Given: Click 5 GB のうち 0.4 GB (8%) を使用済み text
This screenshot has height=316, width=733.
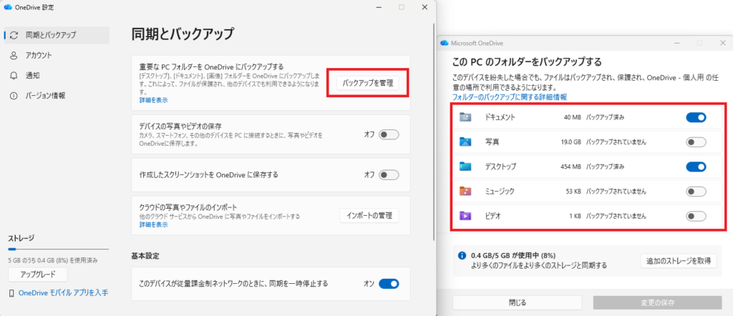Looking at the screenshot, I should pyautogui.click(x=53, y=260).
